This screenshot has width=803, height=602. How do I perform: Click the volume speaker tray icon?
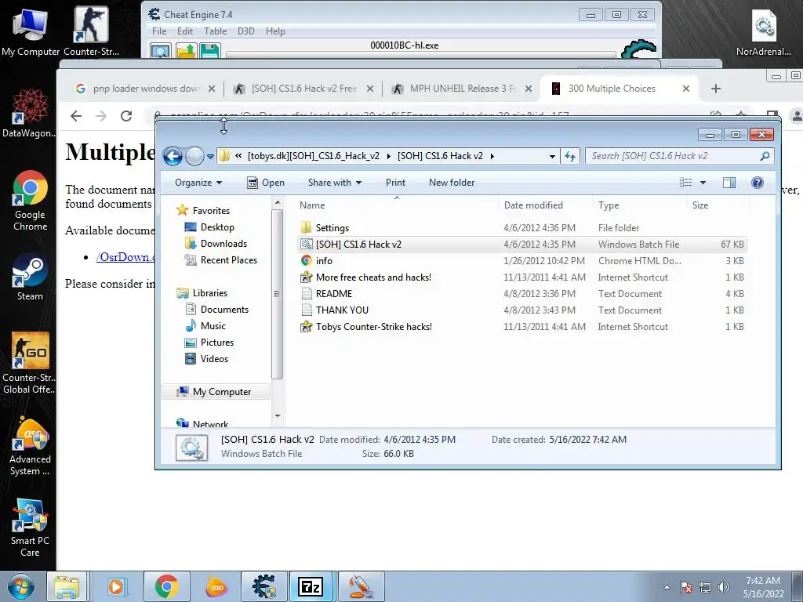coord(724,587)
